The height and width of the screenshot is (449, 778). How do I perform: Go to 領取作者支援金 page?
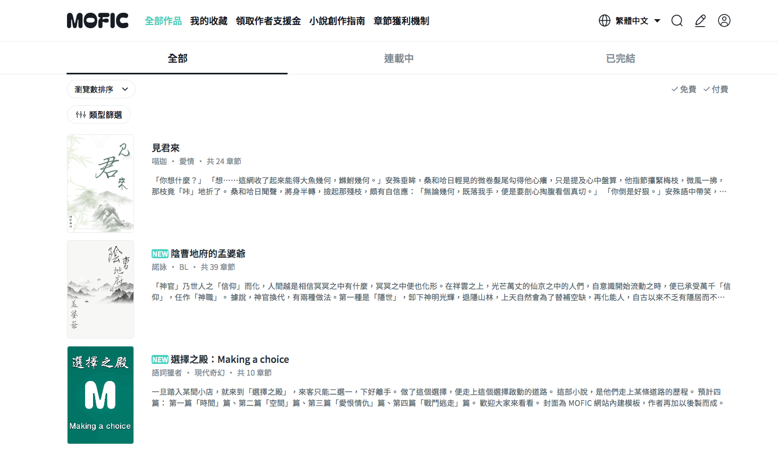(x=269, y=21)
